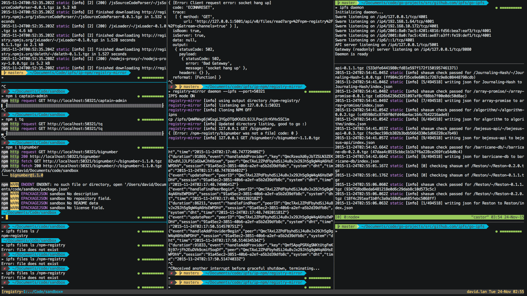Screen dimensions: 527x296
Task: Click npm progress bar below captain-admin request
Action: [x=85, y=106]
